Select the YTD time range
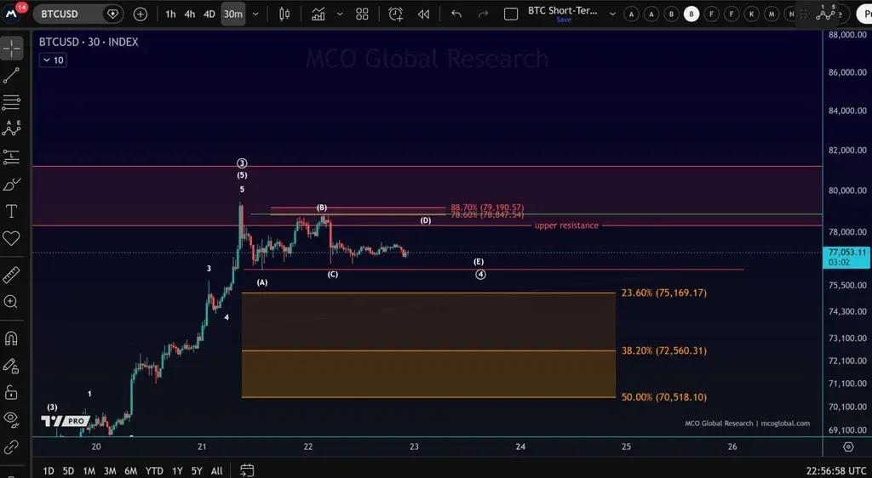The image size is (872, 478). pyautogui.click(x=154, y=471)
